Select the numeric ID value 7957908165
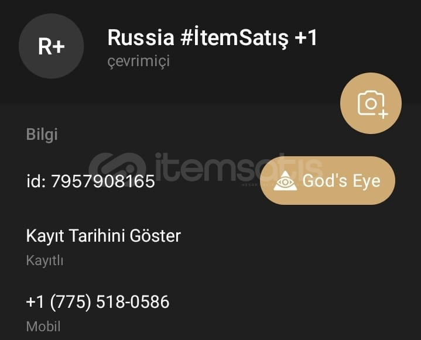Screen dimensions: 421x340 pos(103,181)
